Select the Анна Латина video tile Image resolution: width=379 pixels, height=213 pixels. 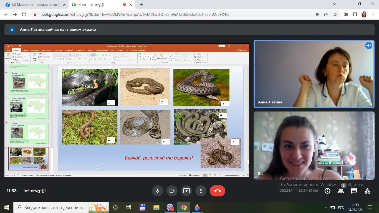pos(314,74)
